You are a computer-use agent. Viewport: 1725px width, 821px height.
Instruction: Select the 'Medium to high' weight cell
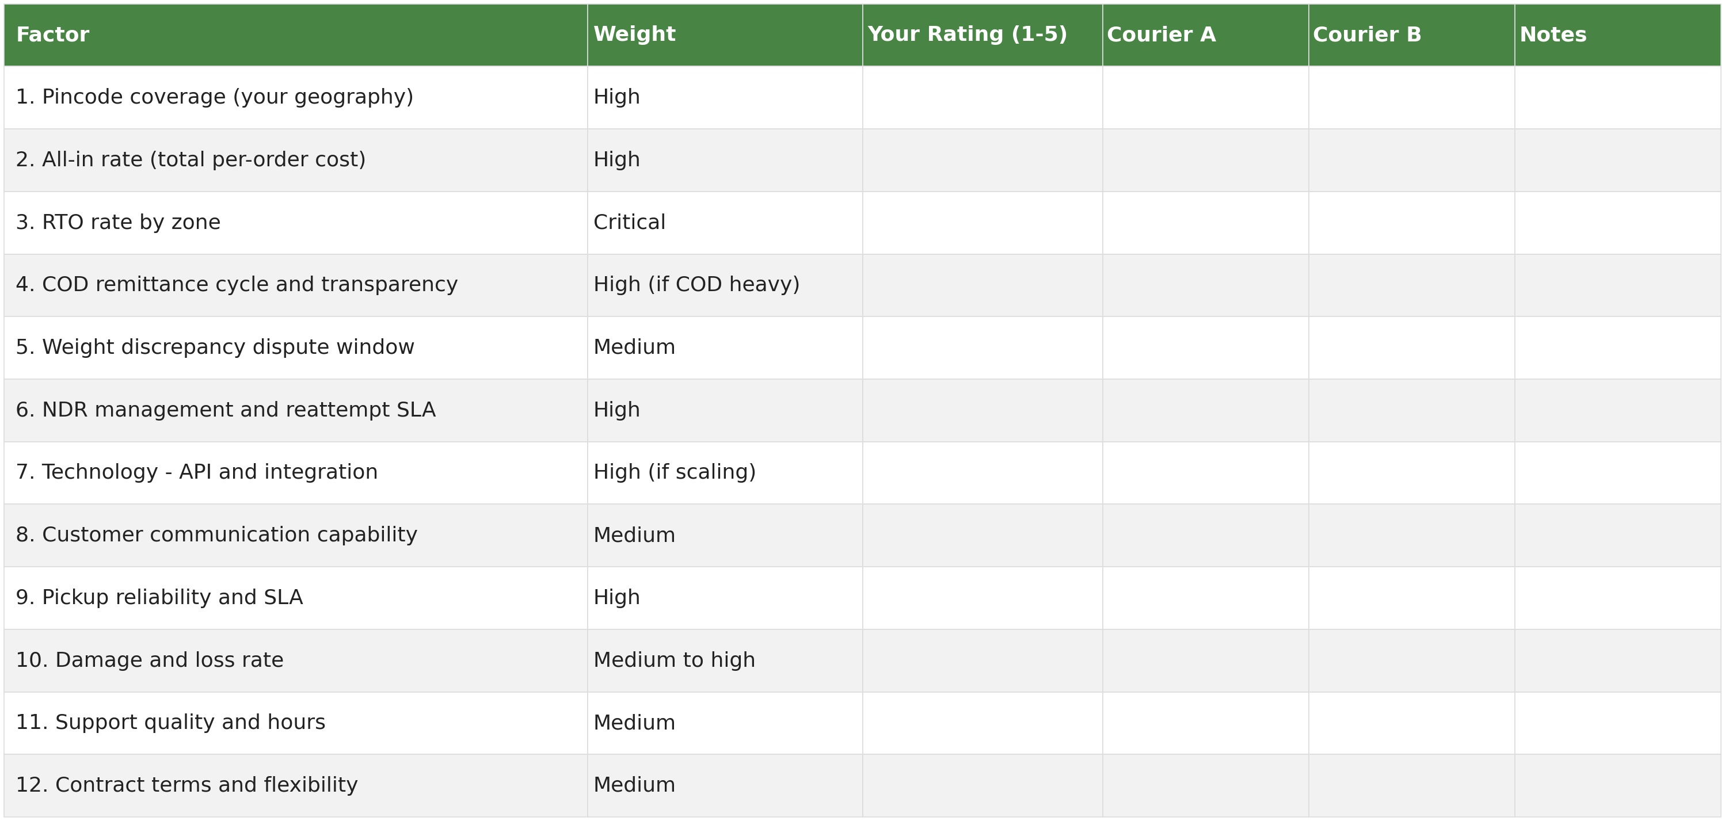click(x=725, y=660)
